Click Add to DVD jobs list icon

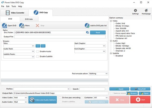coord(87,26)
